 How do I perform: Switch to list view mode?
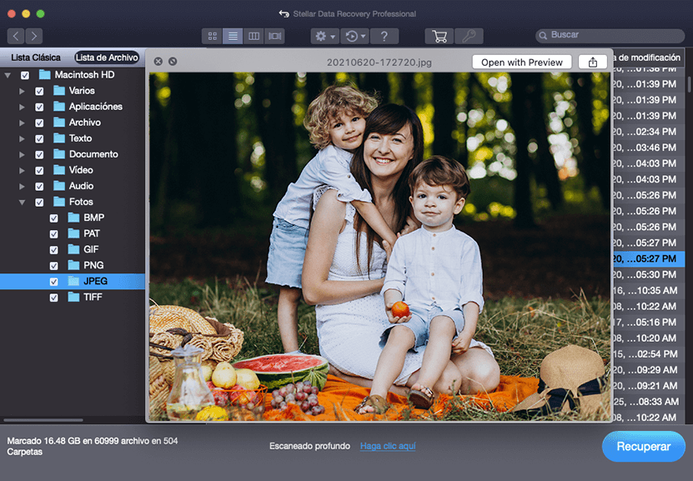point(234,36)
